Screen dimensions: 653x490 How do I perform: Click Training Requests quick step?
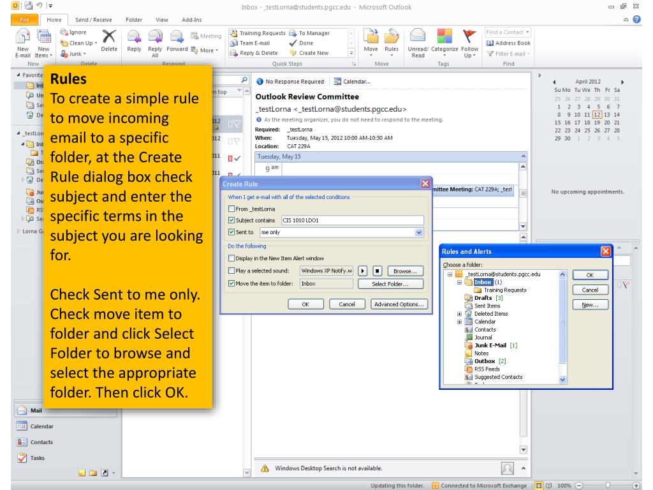tap(258, 33)
